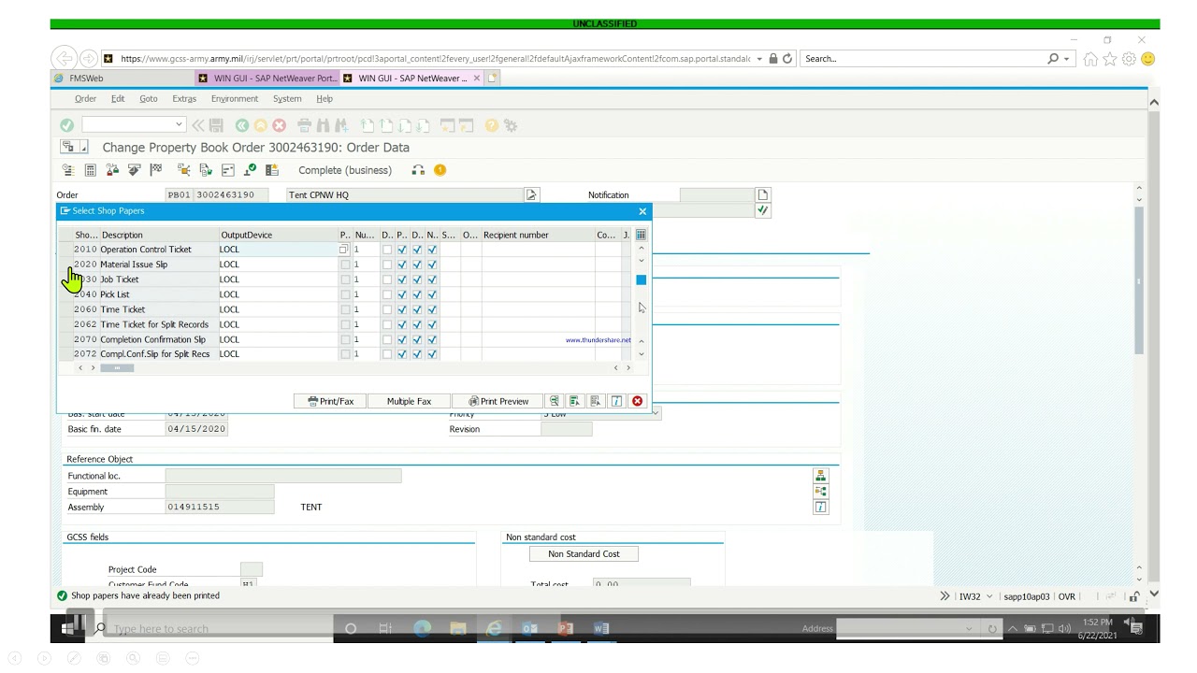Viewport: 1197px width, 673px height.
Task: Click the magnifier detail icon next to Print Preview
Action: click(554, 401)
